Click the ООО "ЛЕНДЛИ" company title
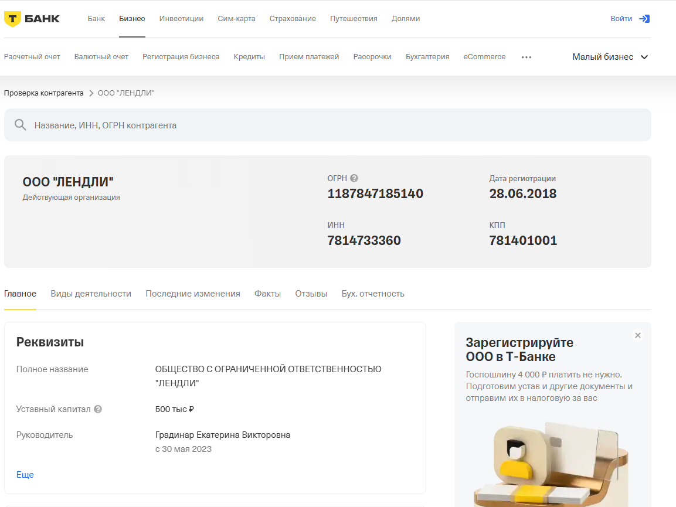The height and width of the screenshot is (507, 676). point(68,182)
